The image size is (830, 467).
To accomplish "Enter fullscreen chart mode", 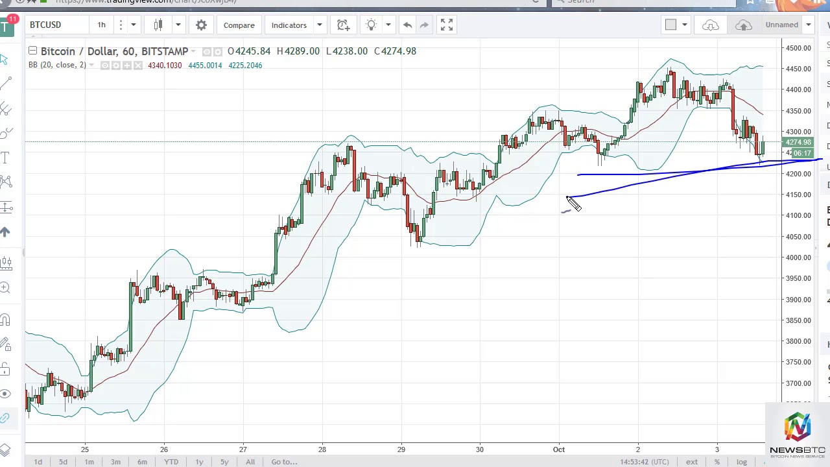I will click(x=447, y=25).
